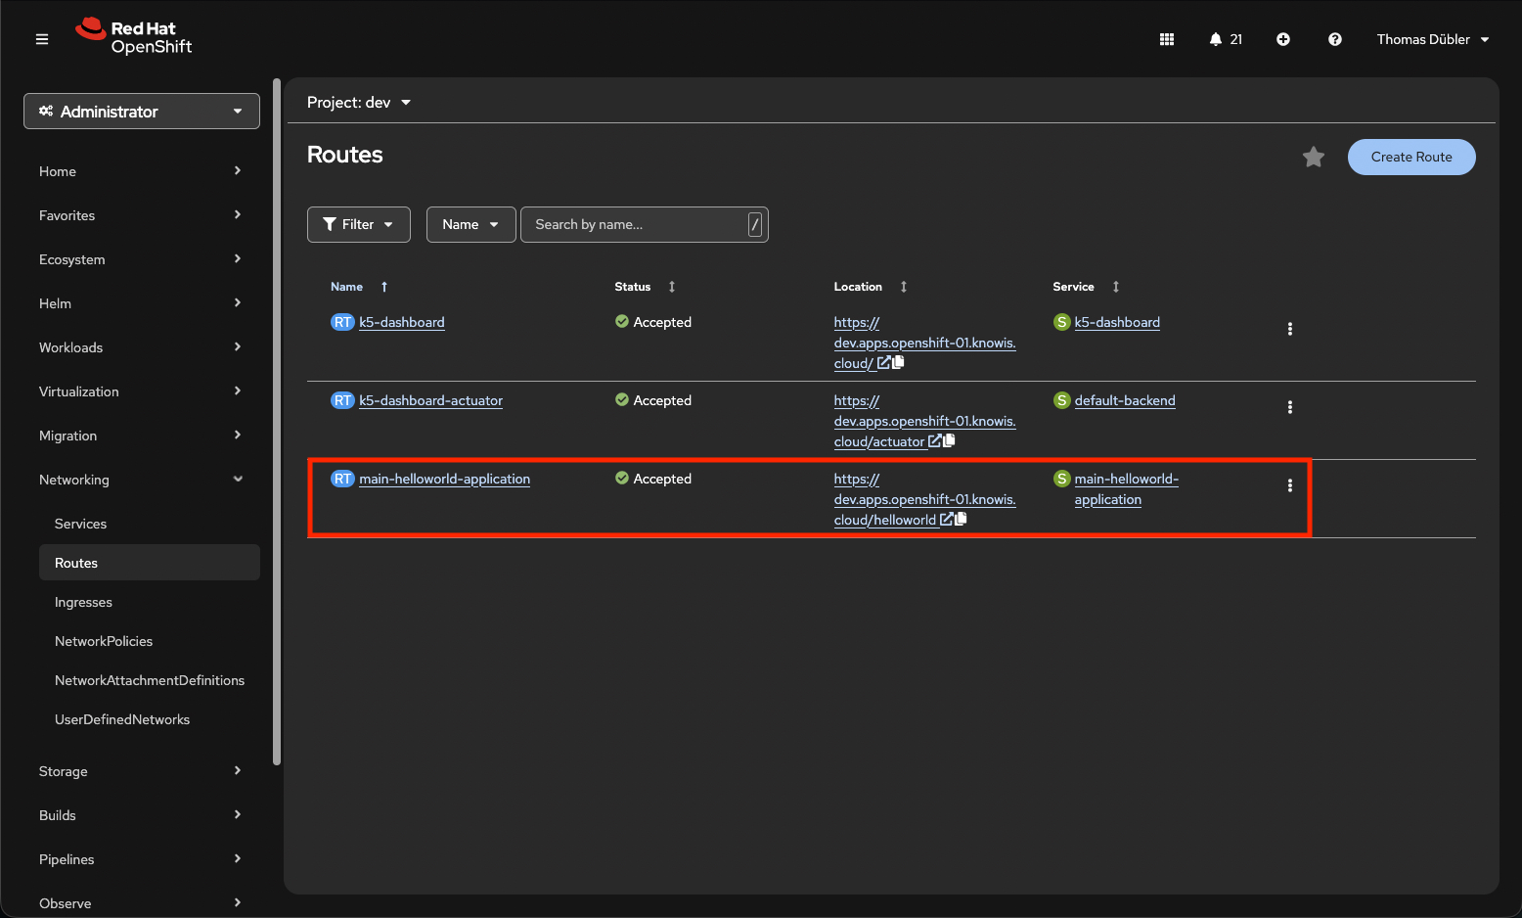
Task: Open kebab menu for k5-dashboard route
Action: [1290, 329]
